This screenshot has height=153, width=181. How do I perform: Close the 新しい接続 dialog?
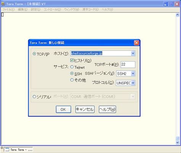pos(137,43)
